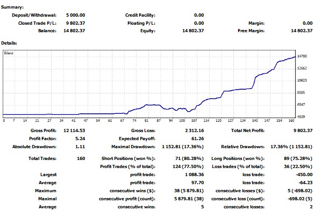Click the Bilanz label in chart

click(x=9, y=53)
